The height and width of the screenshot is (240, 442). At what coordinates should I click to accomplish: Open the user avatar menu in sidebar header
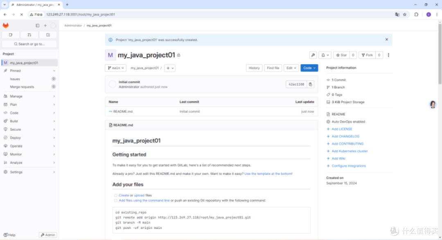[x=53, y=26]
